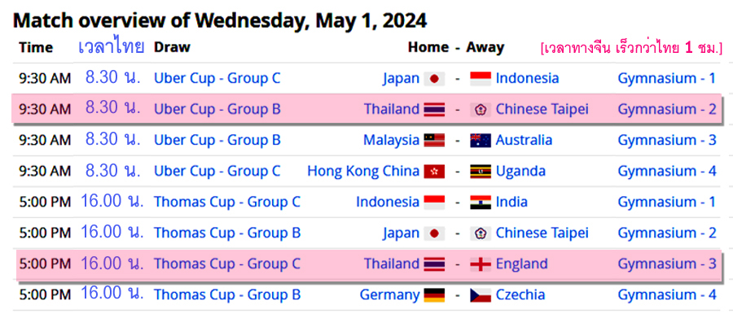The height and width of the screenshot is (327, 733).
Task: Click the Uganda flag icon
Action: point(481,171)
